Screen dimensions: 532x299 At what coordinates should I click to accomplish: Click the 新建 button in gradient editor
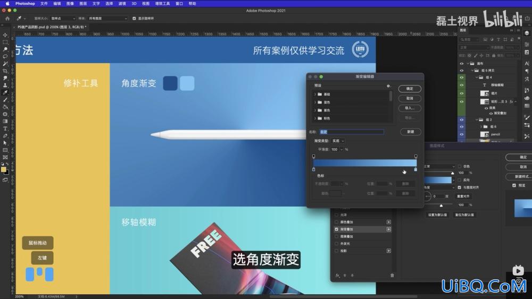pyautogui.click(x=411, y=132)
